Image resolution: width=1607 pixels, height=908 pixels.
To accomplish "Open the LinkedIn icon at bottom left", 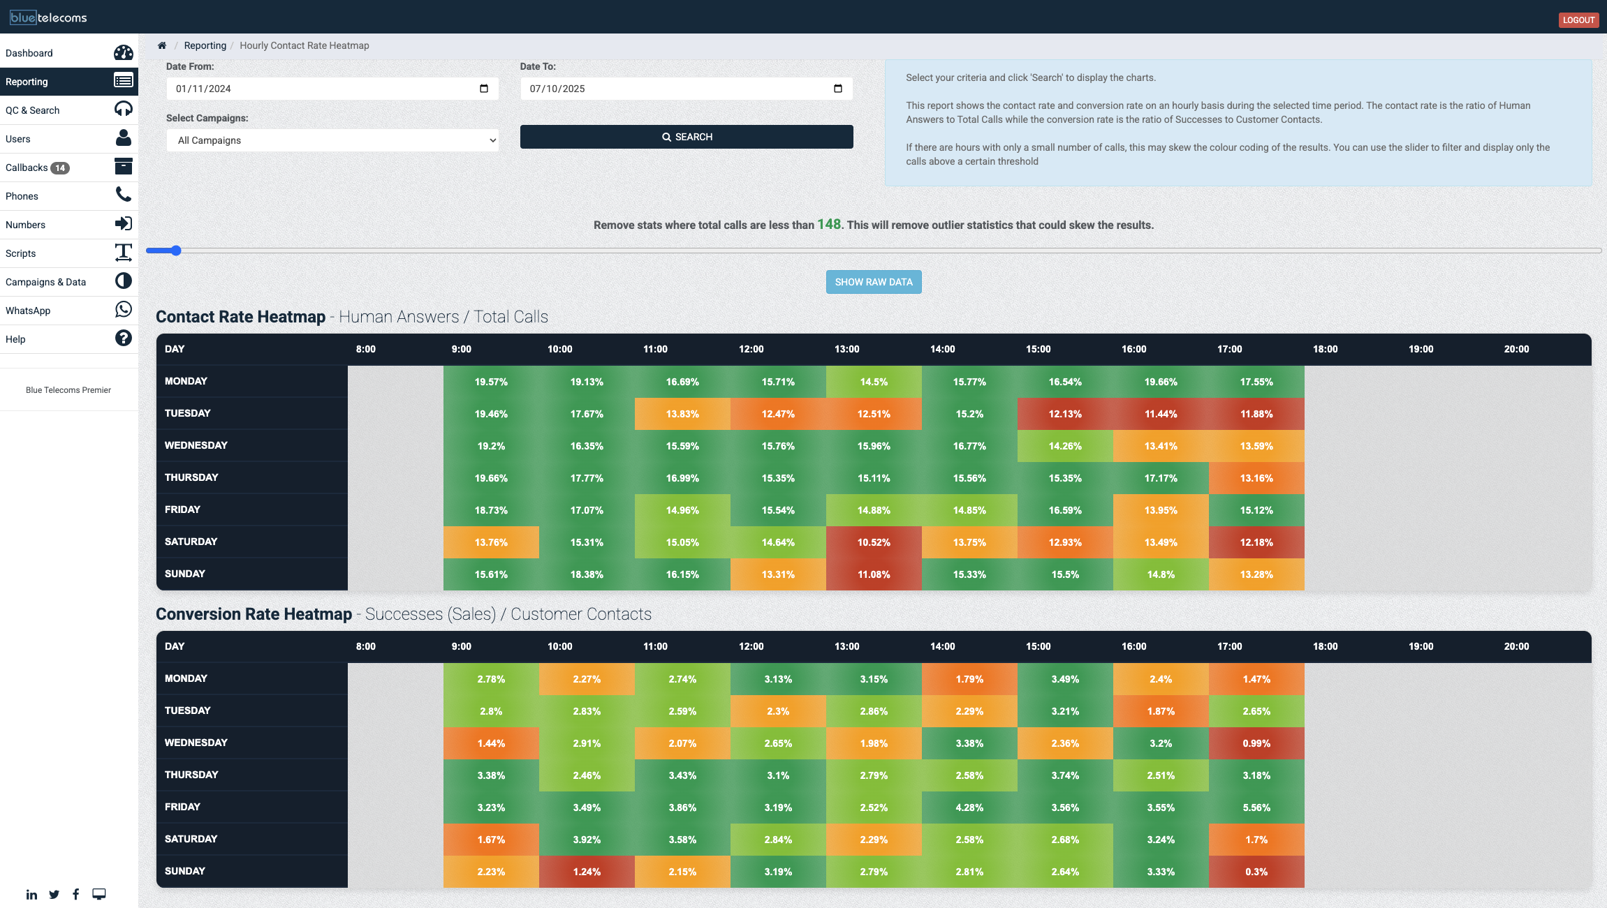I will 31,894.
